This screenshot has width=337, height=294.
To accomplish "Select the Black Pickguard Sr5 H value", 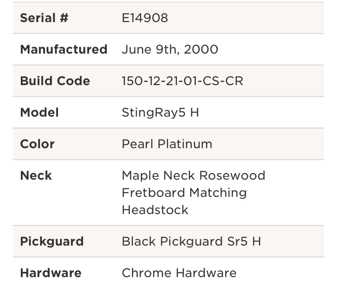I will click(191, 242).
